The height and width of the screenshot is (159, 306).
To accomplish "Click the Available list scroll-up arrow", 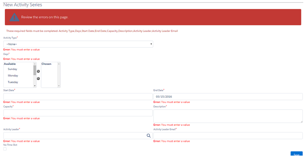I will 35,64.
